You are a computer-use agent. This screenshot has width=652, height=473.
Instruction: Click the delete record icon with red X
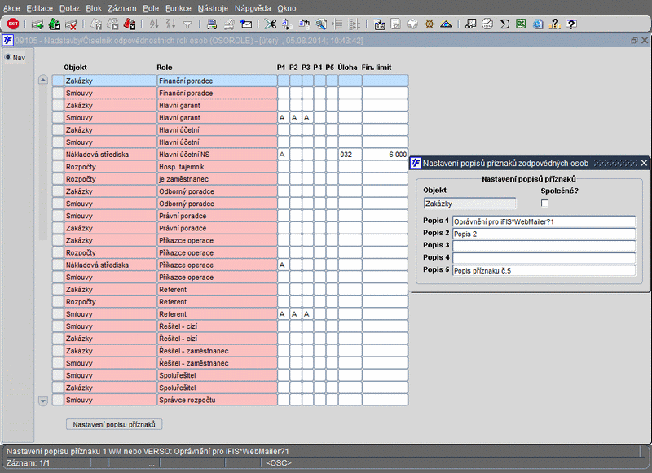(x=71, y=24)
